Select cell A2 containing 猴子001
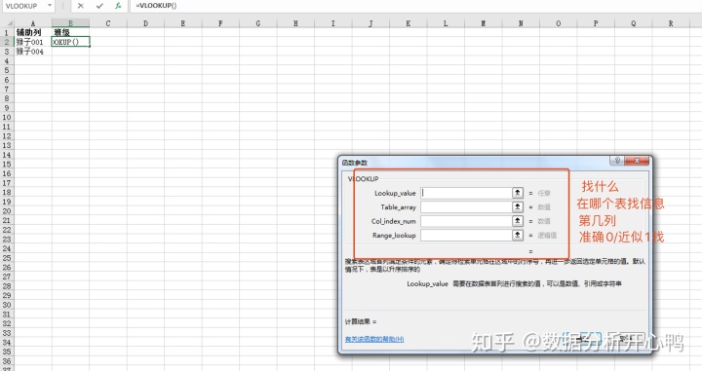The height and width of the screenshot is (371, 702). [33, 42]
